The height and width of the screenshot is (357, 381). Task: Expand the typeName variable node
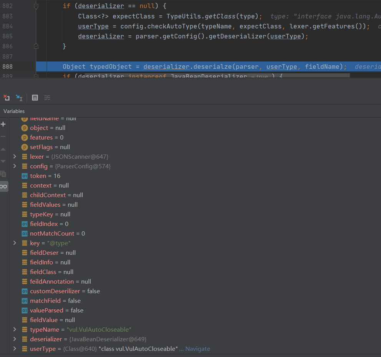coord(15,330)
